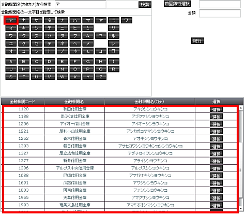
Task: Click 選択 for code 1327 row
Action: coord(216,154)
